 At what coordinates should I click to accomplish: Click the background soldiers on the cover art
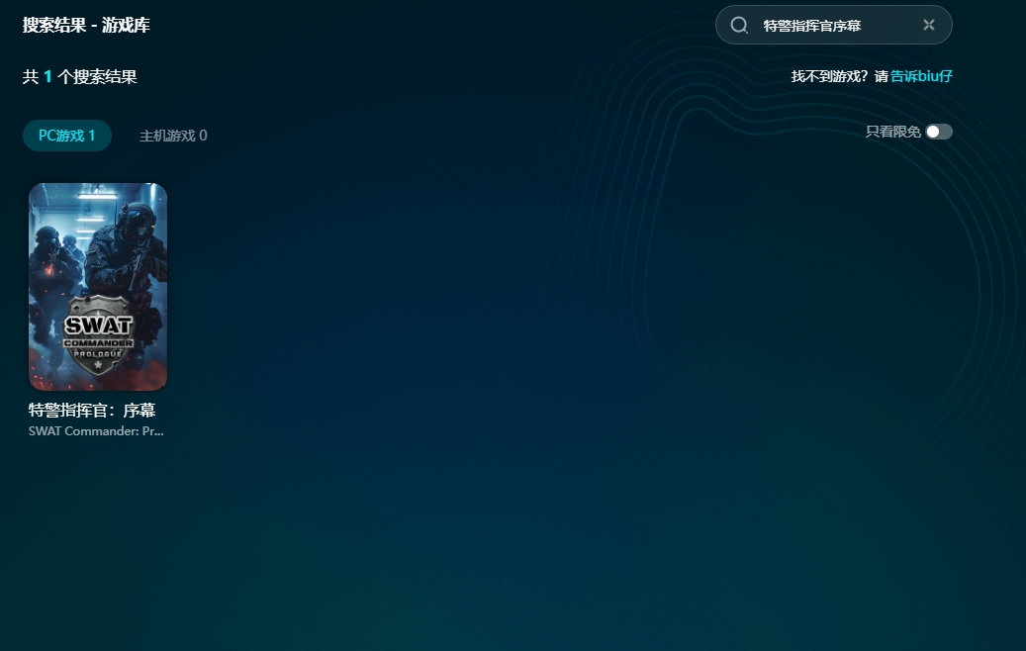click(51, 257)
